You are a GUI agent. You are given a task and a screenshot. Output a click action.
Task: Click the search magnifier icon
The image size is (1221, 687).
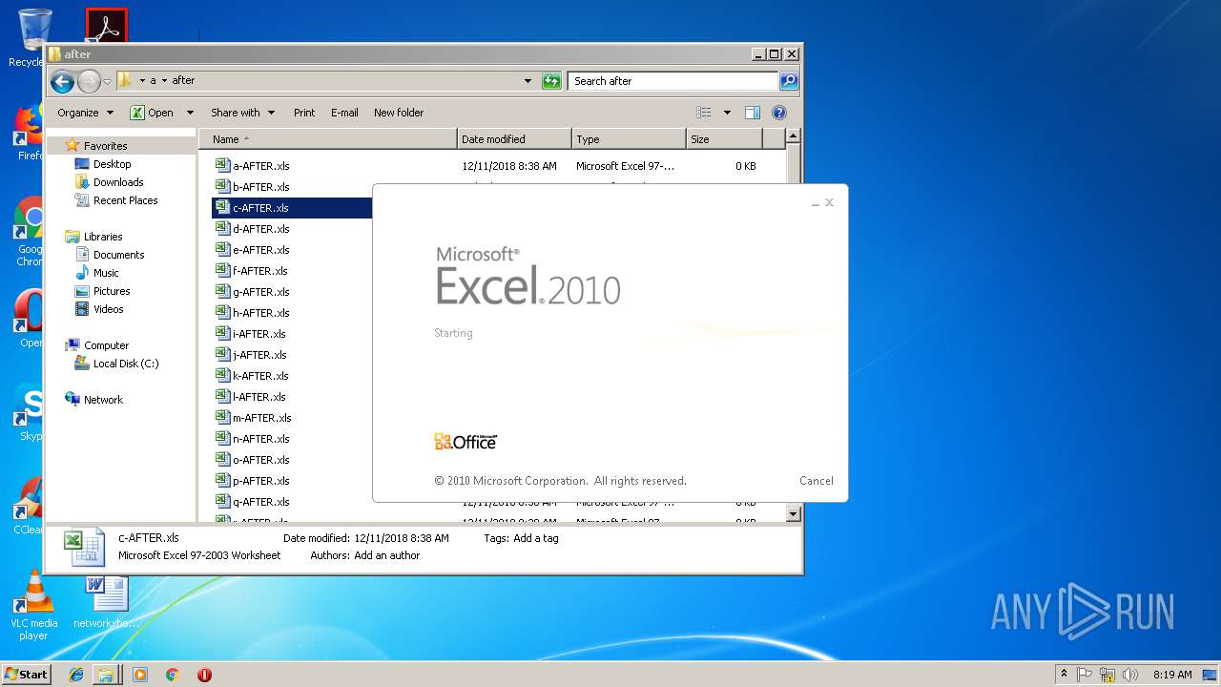[789, 81]
